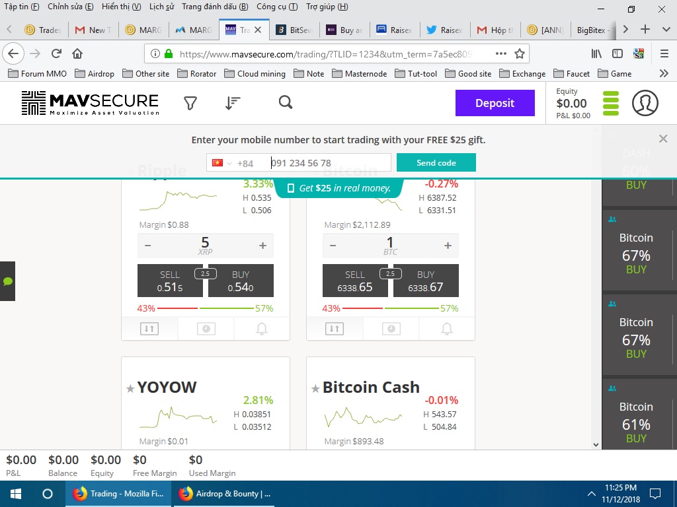Favorite Bitcoin Cash with the star icon
Screen dimensions: 677x507
point(315,389)
